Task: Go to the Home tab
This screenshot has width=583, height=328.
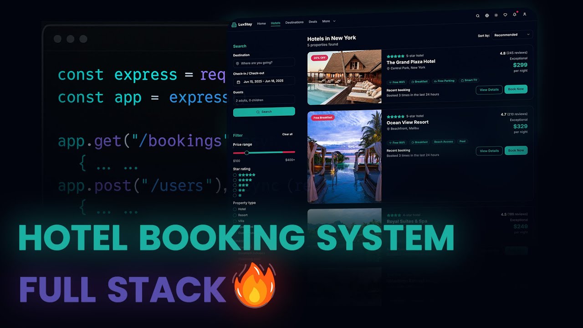Action: click(x=261, y=23)
